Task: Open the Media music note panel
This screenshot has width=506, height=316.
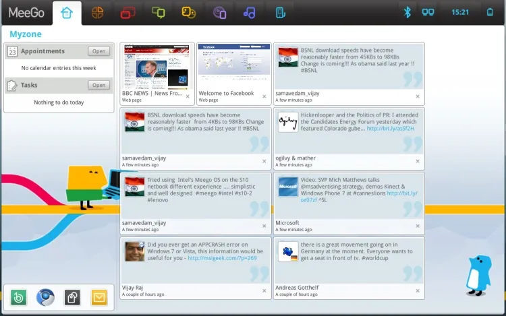Action: click(250, 13)
